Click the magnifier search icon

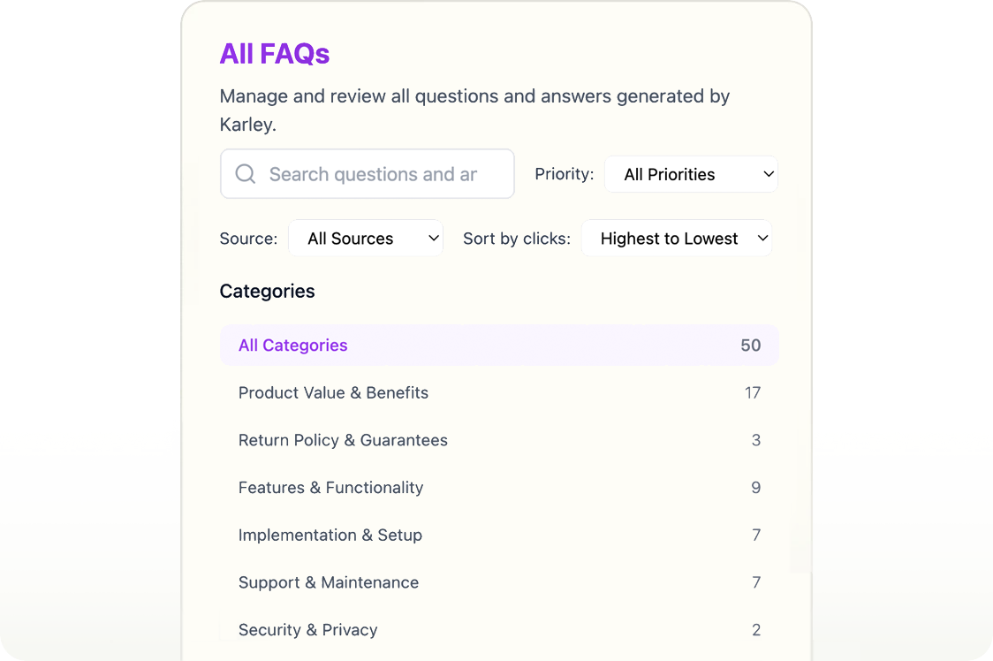(x=245, y=174)
